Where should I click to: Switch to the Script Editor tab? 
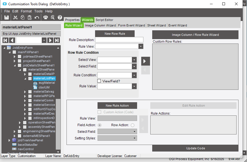[104, 20]
